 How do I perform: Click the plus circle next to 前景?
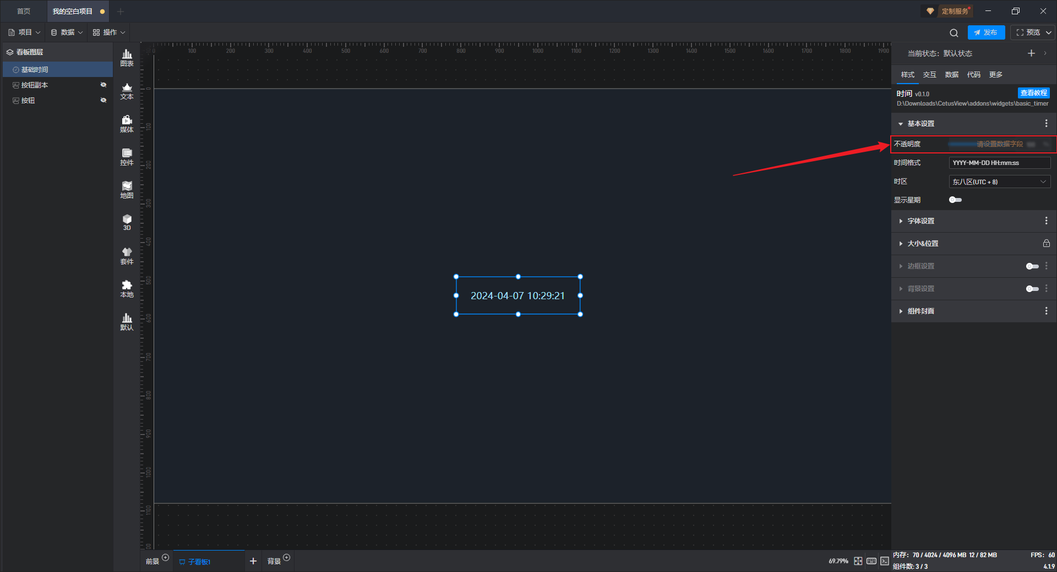click(x=166, y=558)
